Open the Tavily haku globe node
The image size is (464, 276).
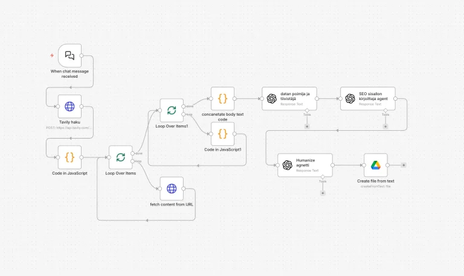coord(69,106)
